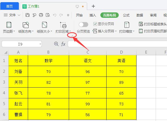This screenshot has width=167, height=121.
Task: Select row 4 header
Action: click(x=4, y=93)
